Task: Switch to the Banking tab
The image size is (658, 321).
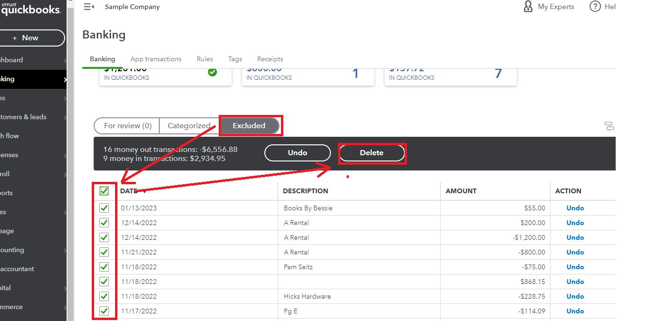Action: 102,59
